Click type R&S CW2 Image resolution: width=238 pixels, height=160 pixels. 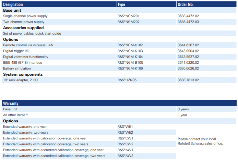tap(125, 144)
